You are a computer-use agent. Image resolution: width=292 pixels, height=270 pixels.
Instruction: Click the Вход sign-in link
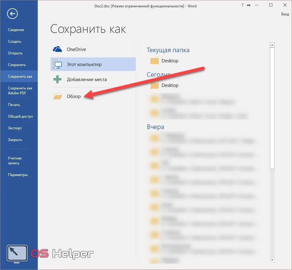pos(285,14)
